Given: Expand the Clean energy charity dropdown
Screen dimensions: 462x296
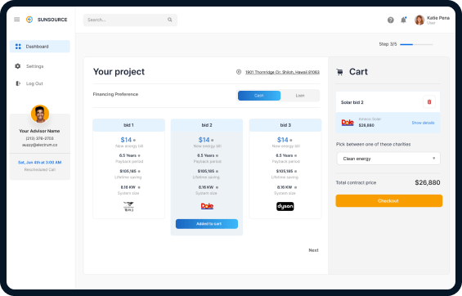Looking at the screenshot, I should coord(388,159).
